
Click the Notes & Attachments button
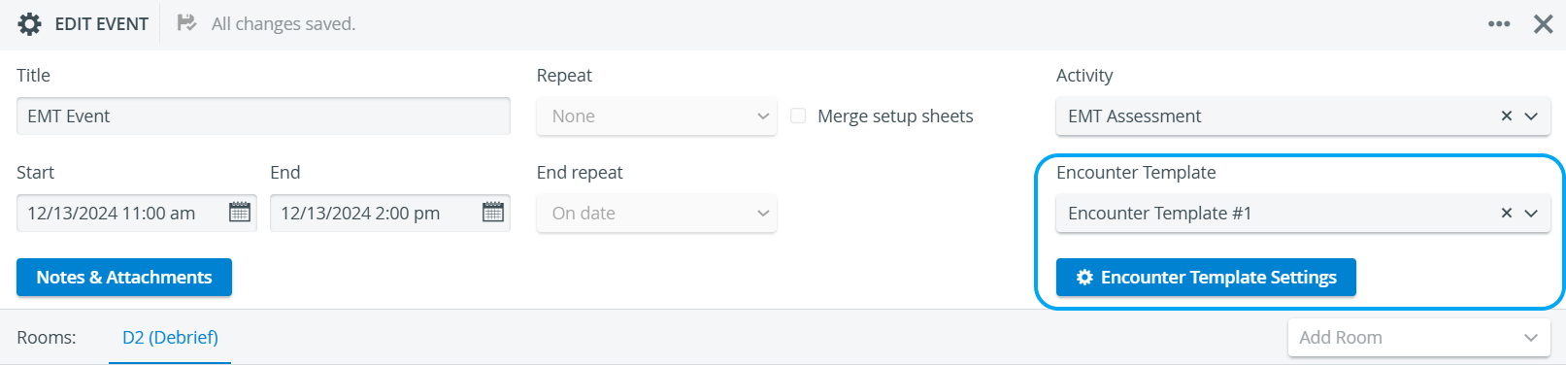point(124,277)
